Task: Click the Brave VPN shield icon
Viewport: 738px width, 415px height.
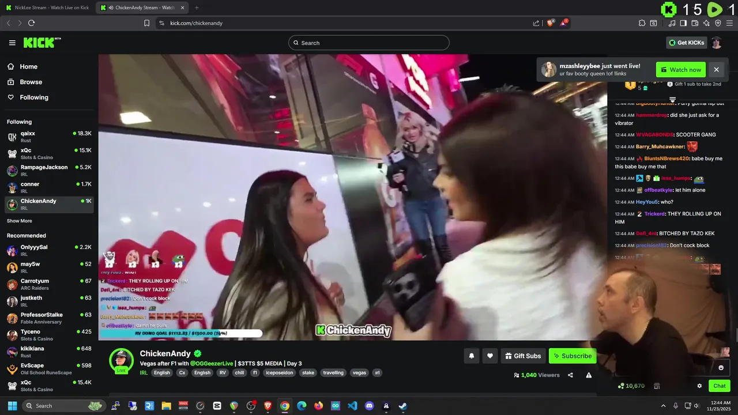Action: click(x=718, y=23)
